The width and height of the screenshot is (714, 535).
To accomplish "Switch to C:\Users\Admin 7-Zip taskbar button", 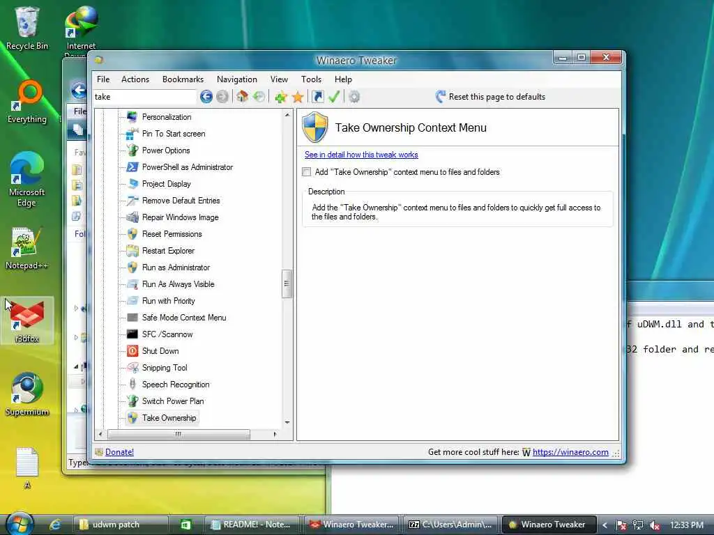I will (x=451, y=525).
